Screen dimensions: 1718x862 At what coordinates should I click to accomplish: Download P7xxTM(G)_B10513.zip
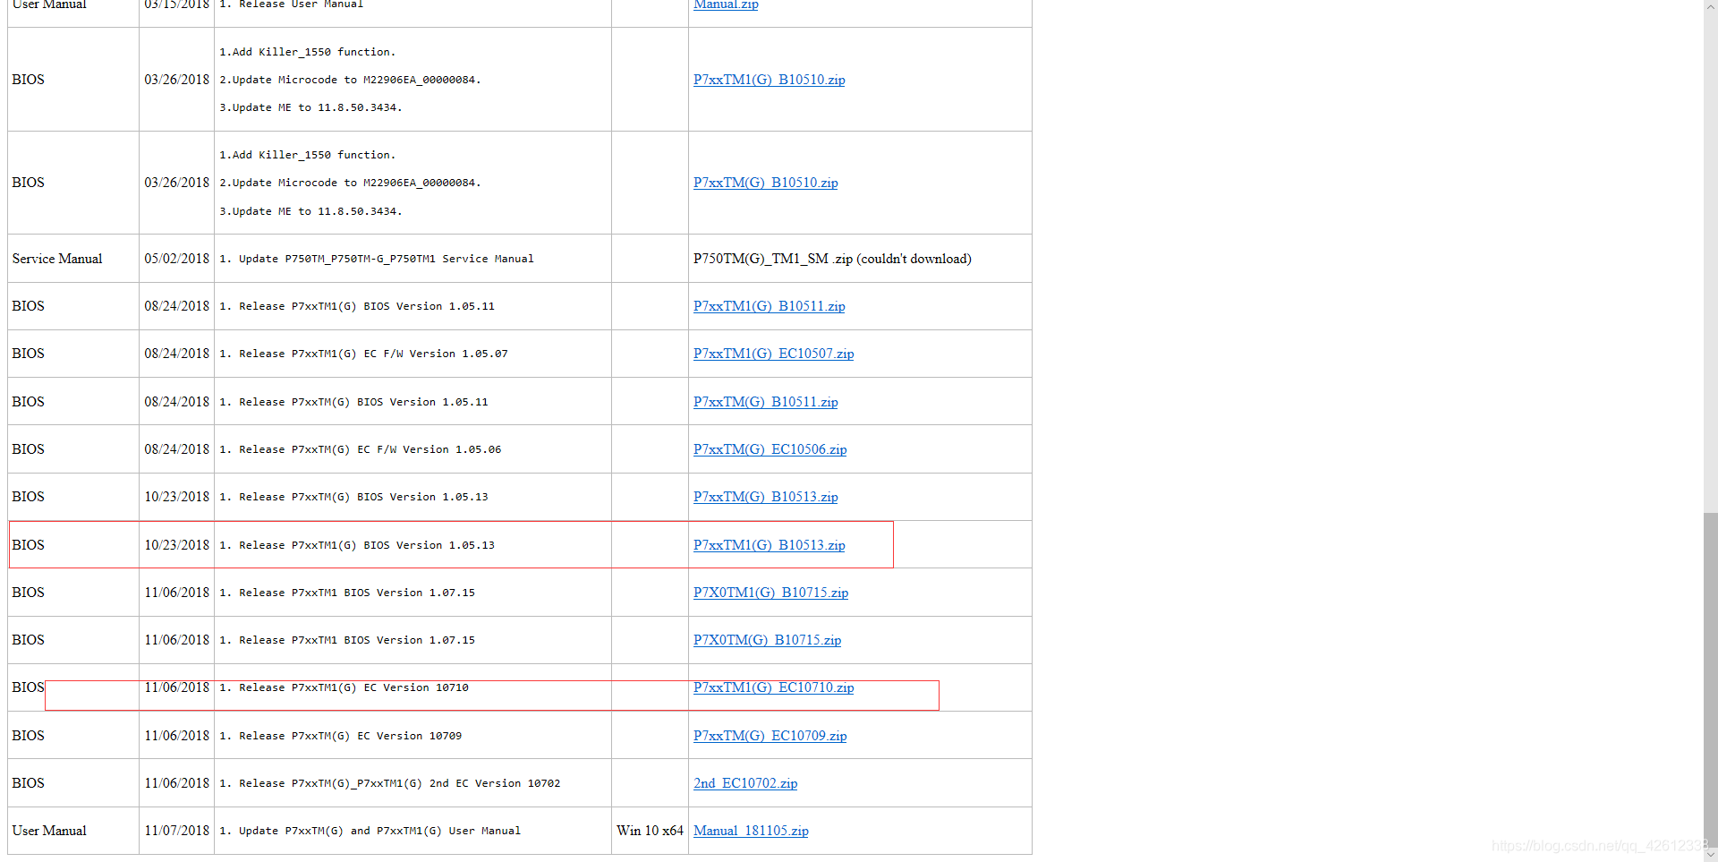pyautogui.click(x=765, y=497)
